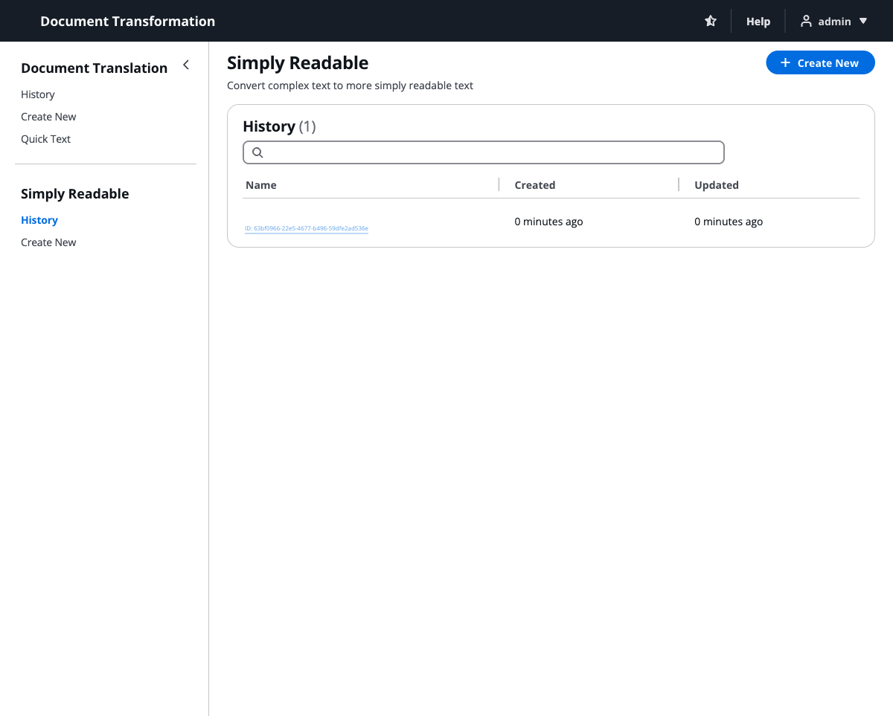Viewport: 893px width, 716px height.
Task: Select History under Simply Readable
Action: (x=39, y=220)
